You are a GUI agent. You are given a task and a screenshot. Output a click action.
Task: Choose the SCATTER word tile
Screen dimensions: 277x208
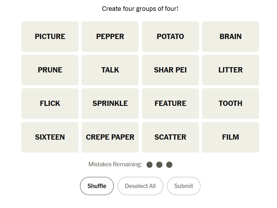tap(170, 137)
